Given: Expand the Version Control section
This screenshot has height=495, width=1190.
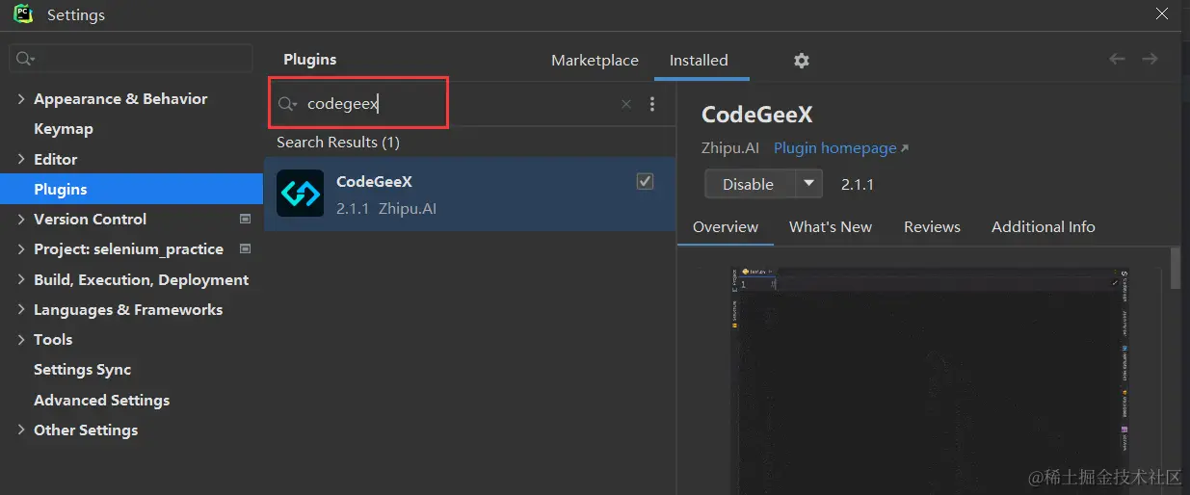Looking at the screenshot, I should [21, 220].
